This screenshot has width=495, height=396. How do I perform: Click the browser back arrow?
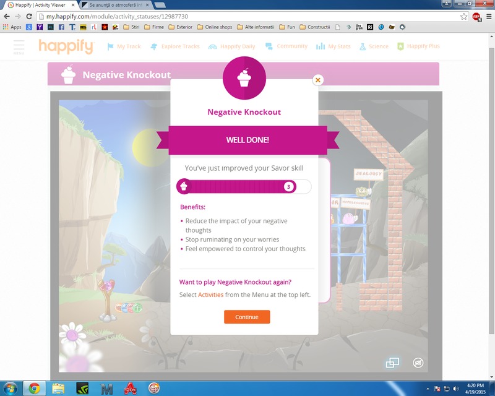7,17
